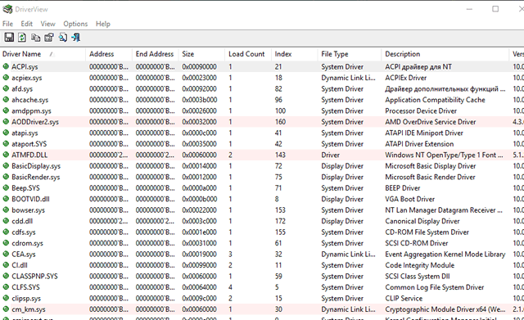
Task: Click the Application Compatibility Cache description
Action: coord(435,100)
